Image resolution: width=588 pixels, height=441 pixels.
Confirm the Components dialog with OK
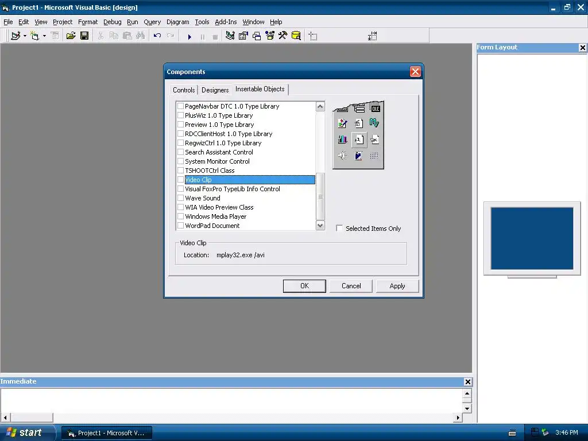[304, 286]
